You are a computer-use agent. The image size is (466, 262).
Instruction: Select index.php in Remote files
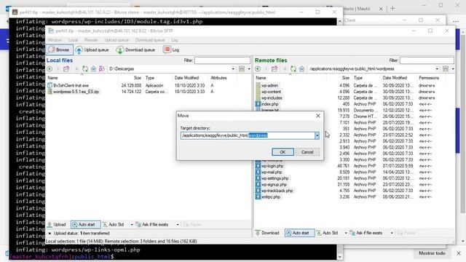(269, 104)
